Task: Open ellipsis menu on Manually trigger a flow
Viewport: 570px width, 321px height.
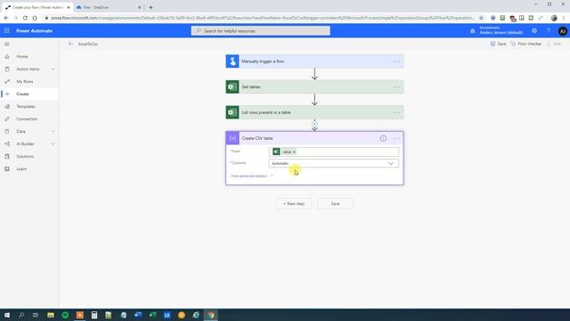Action: 396,62
